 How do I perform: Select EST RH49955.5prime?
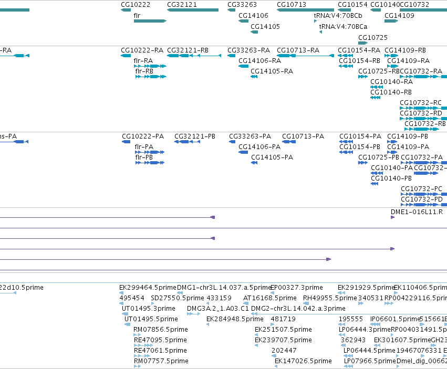pyautogui.click(x=306, y=303)
